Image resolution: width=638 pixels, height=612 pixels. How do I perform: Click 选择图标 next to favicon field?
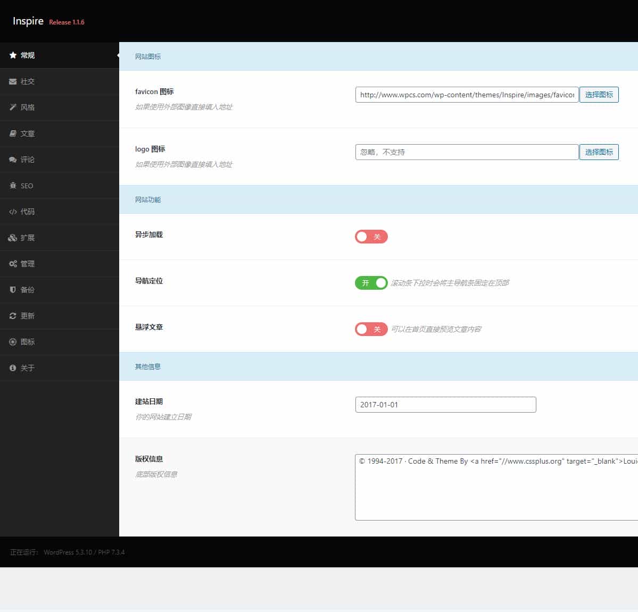[x=599, y=95]
